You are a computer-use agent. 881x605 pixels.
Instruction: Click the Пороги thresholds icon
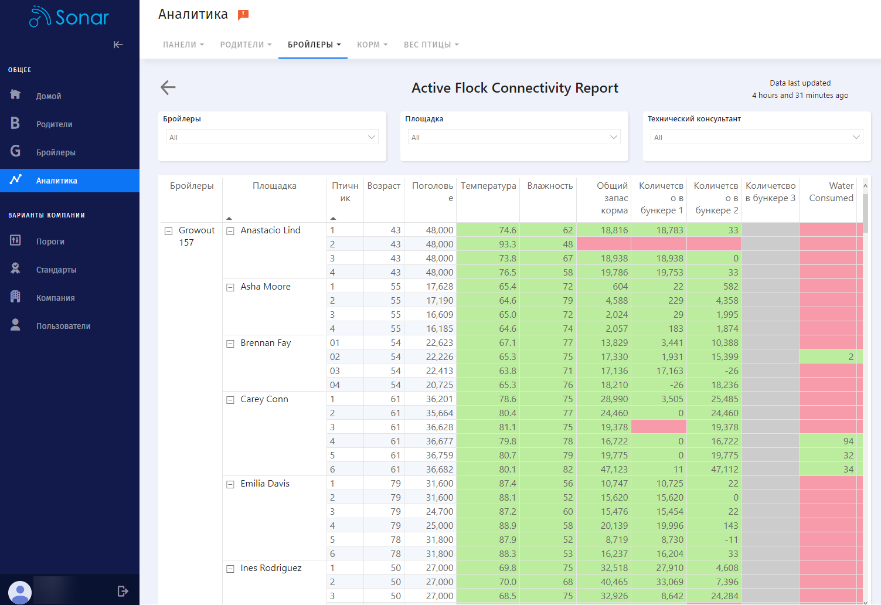click(15, 240)
